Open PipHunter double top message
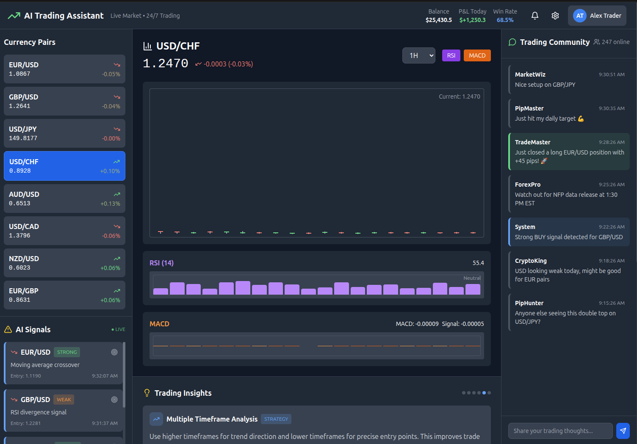 point(569,312)
